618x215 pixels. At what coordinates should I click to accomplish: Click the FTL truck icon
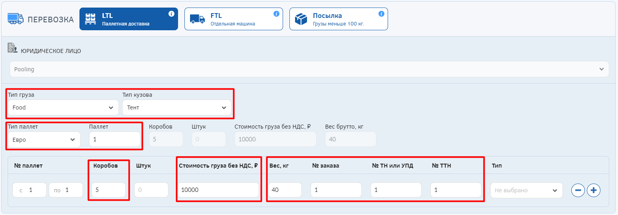click(197, 19)
